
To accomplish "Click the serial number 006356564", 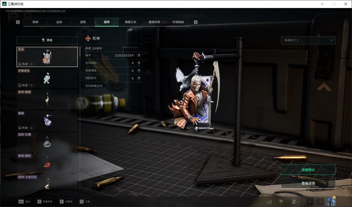I will (124, 56).
